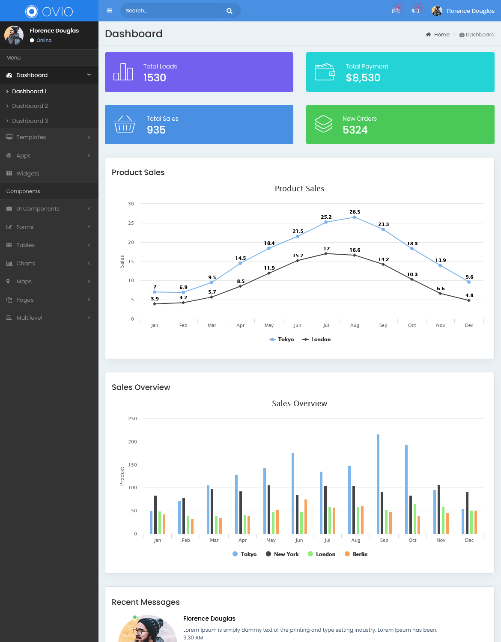Open the mail messages icon in header

(396, 11)
